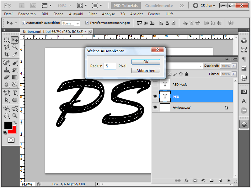Viewport: 251px width, 188px height.
Task: Toggle Transformationssteuerungen checkbox
Action: [x=87, y=23]
